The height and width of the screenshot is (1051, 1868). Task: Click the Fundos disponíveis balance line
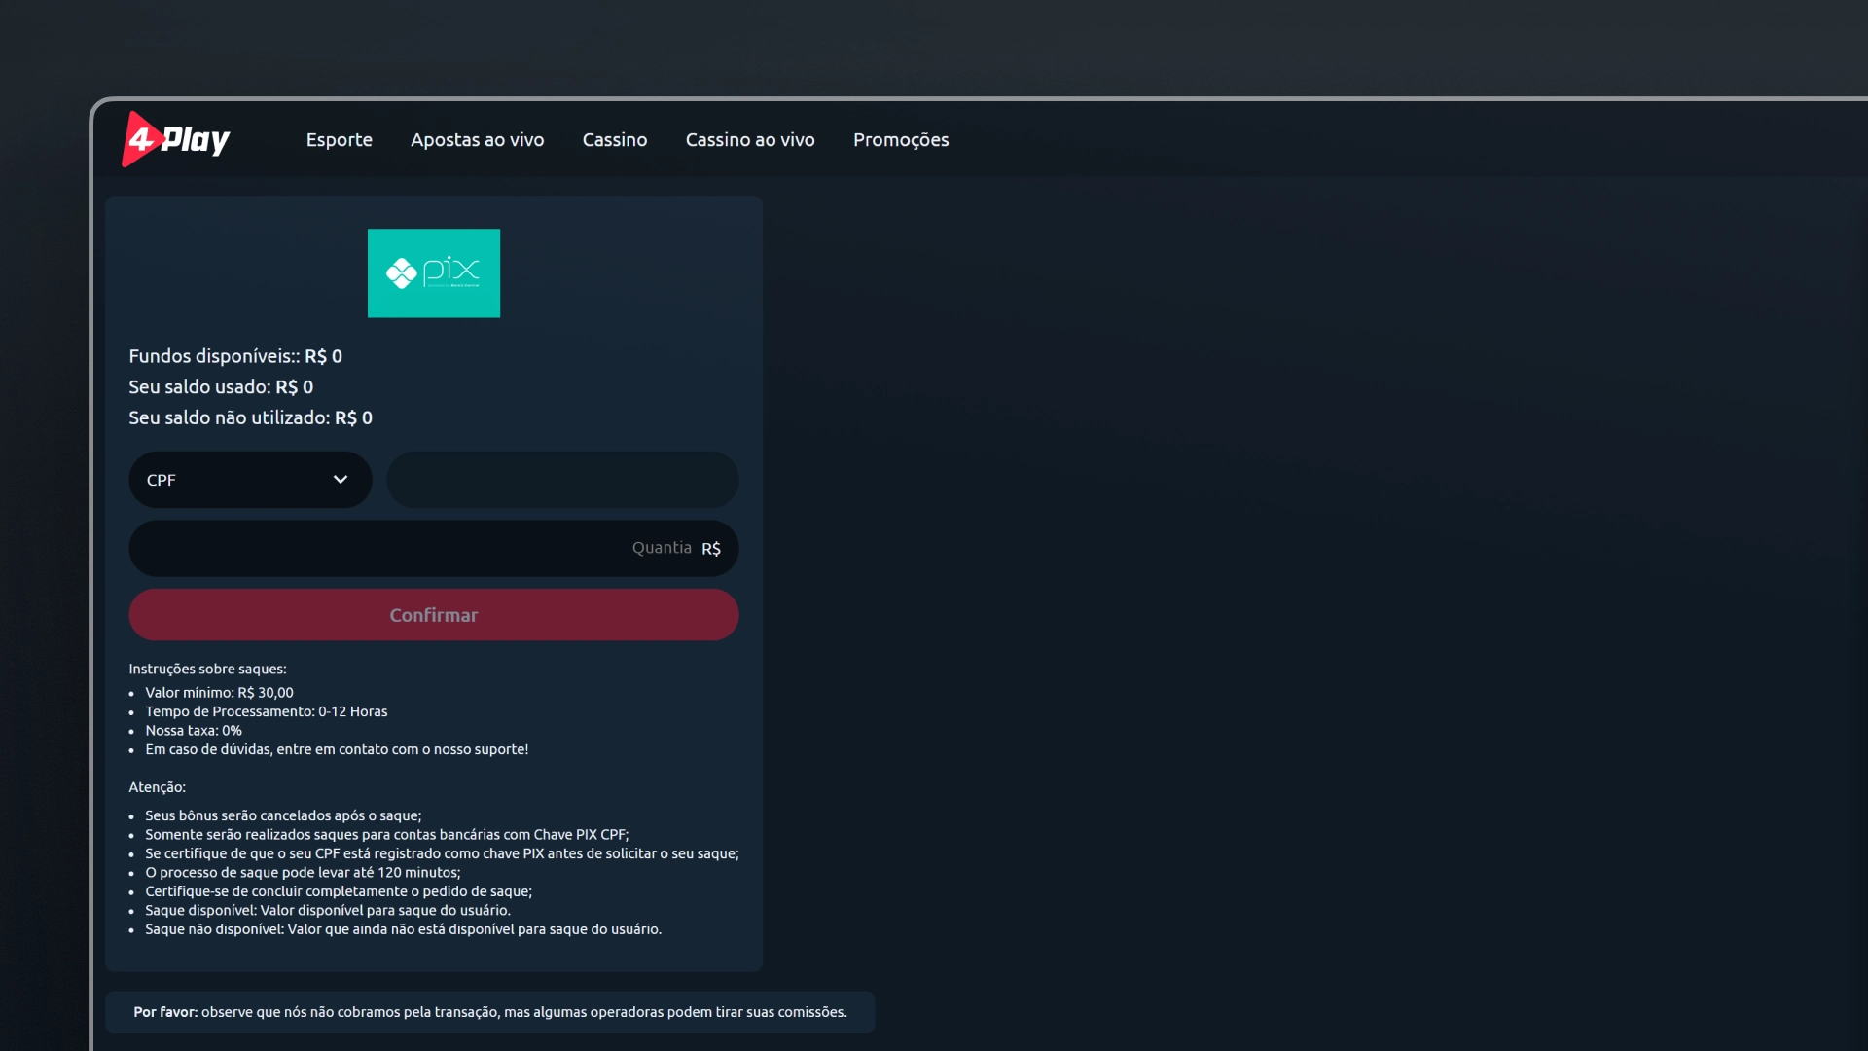click(x=235, y=356)
